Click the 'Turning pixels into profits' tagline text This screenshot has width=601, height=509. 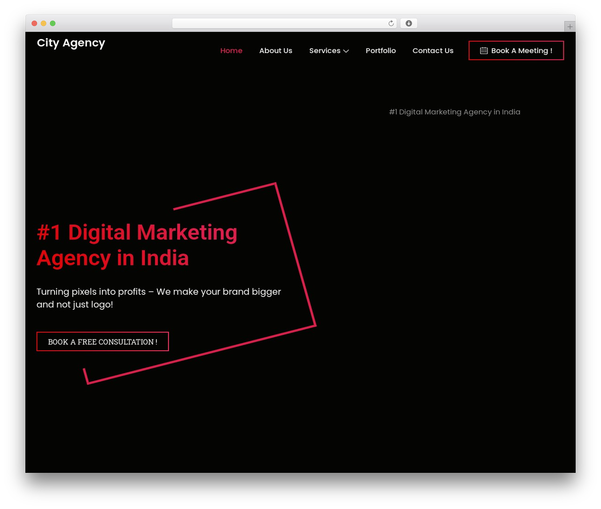click(x=159, y=298)
